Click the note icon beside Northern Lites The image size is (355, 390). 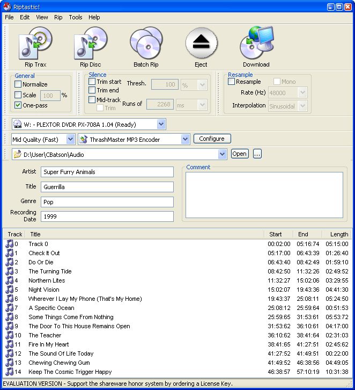point(10,280)
